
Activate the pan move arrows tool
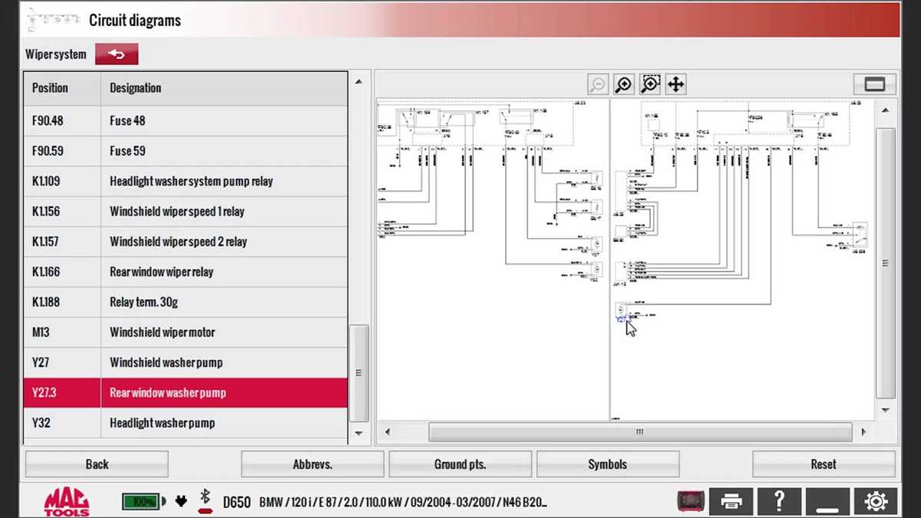tap(675, 84)
